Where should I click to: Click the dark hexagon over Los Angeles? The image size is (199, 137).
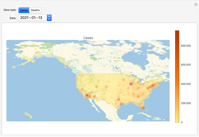click(x=87, y=95)
